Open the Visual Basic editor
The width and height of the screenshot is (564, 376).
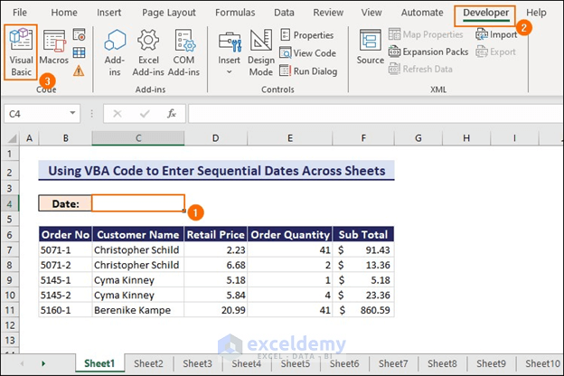coord(21,51)
